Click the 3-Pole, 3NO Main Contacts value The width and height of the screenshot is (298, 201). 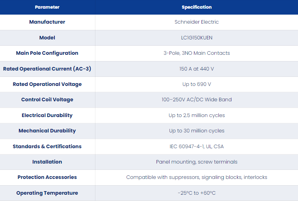pos(197,53)
